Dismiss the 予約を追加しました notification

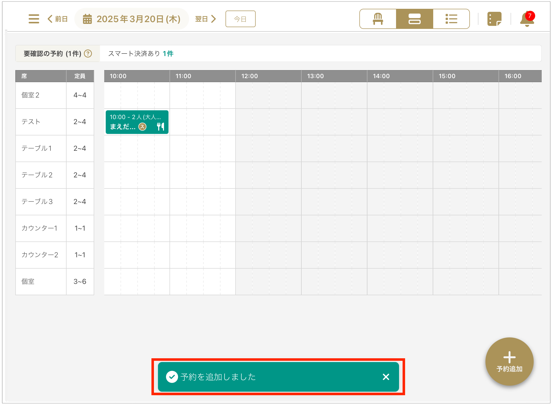tap(386, 377)
